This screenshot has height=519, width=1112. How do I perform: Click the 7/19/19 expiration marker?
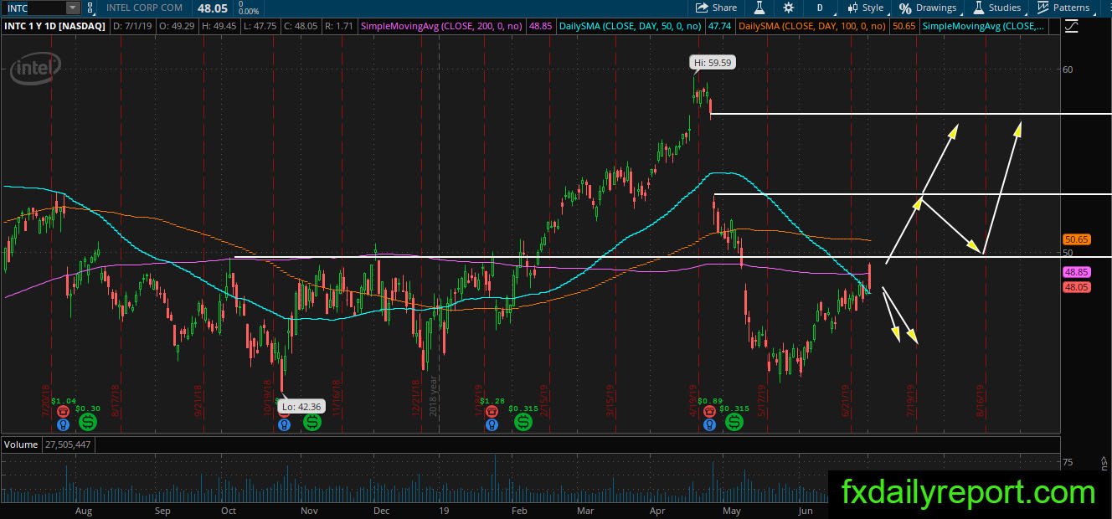910,399
